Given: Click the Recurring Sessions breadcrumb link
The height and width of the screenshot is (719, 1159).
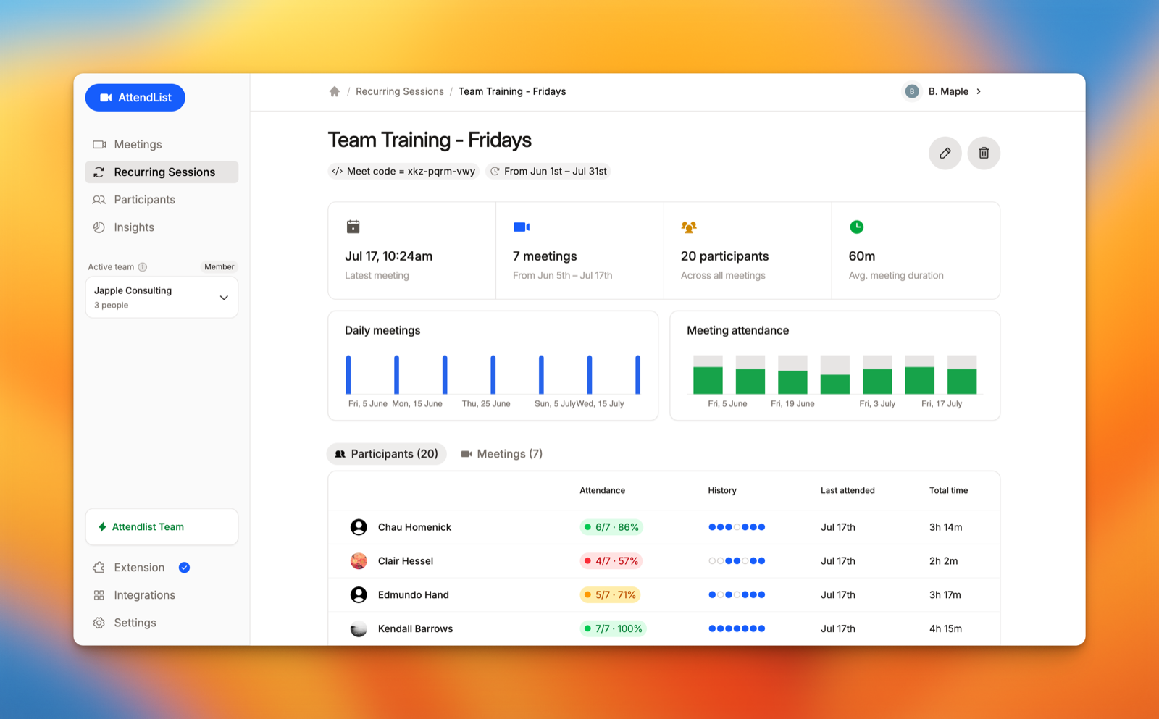Looking at the screenshot, I should (x=400, y=91).
